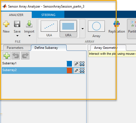Viewport: 136px width, 123px height.
Task: Select the Subarray1 row
Action: (x=43, y=64)
